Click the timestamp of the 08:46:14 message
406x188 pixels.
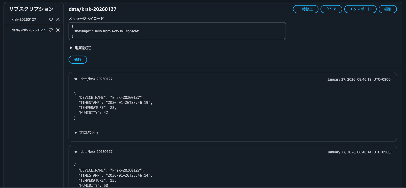[359, 152]
